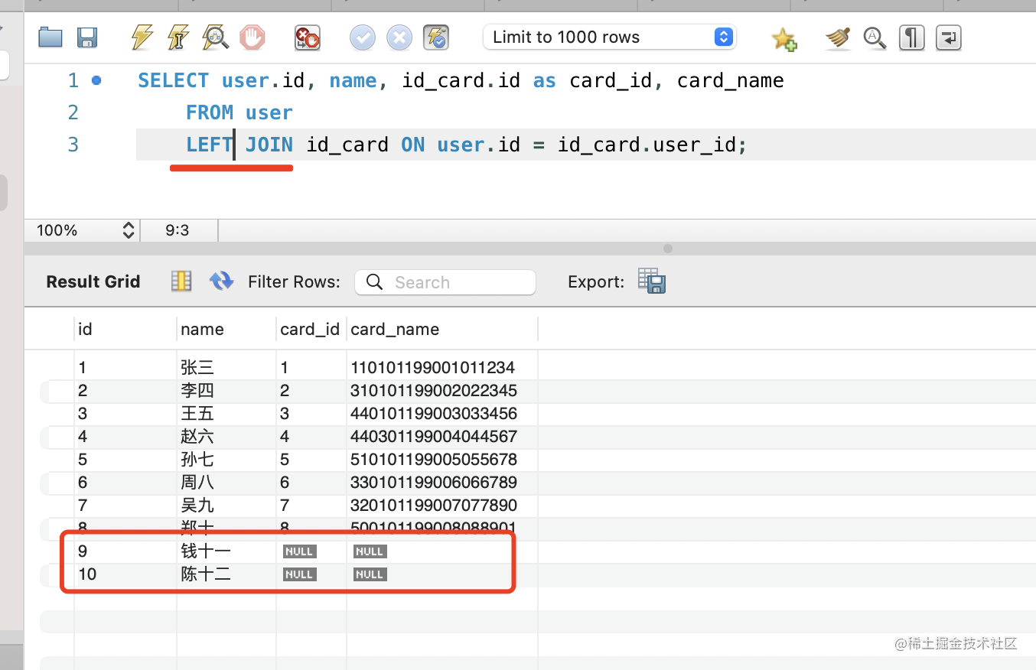Toggle word wrap in the editor
The image size is (1036, 670).
click(x=949, y=37)
